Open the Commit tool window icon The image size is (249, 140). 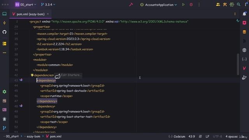[x=4, y=23]
